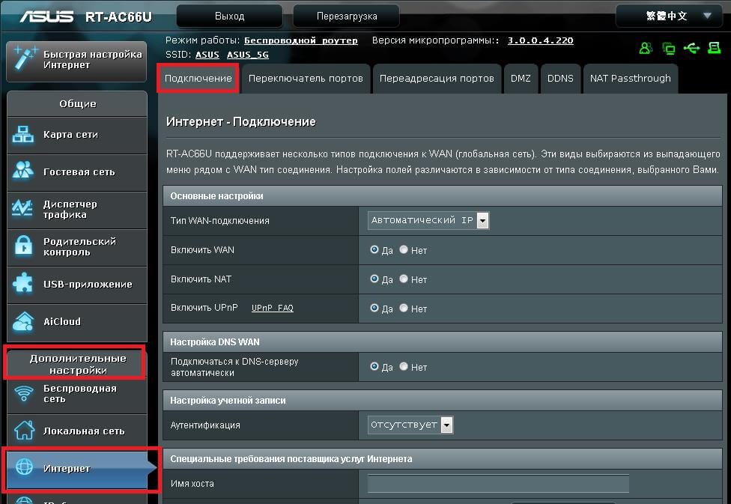The image size is (731, 504).
Task: Open Диспетчер трафика traffic manager icon
Action: [x=22, y=208]
